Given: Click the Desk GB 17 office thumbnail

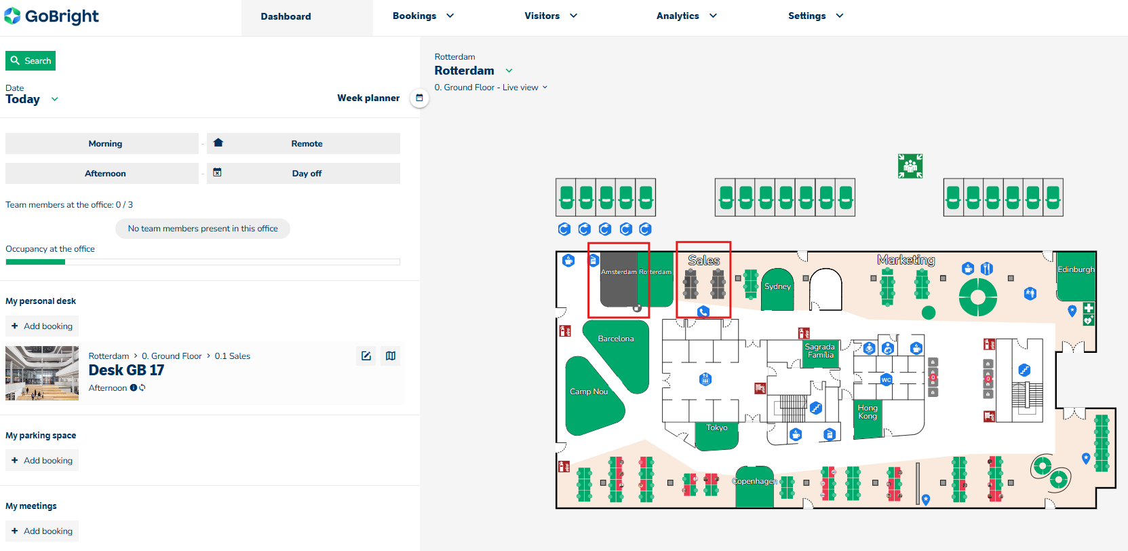Looking at the screenshot, I should pos(42,373).
